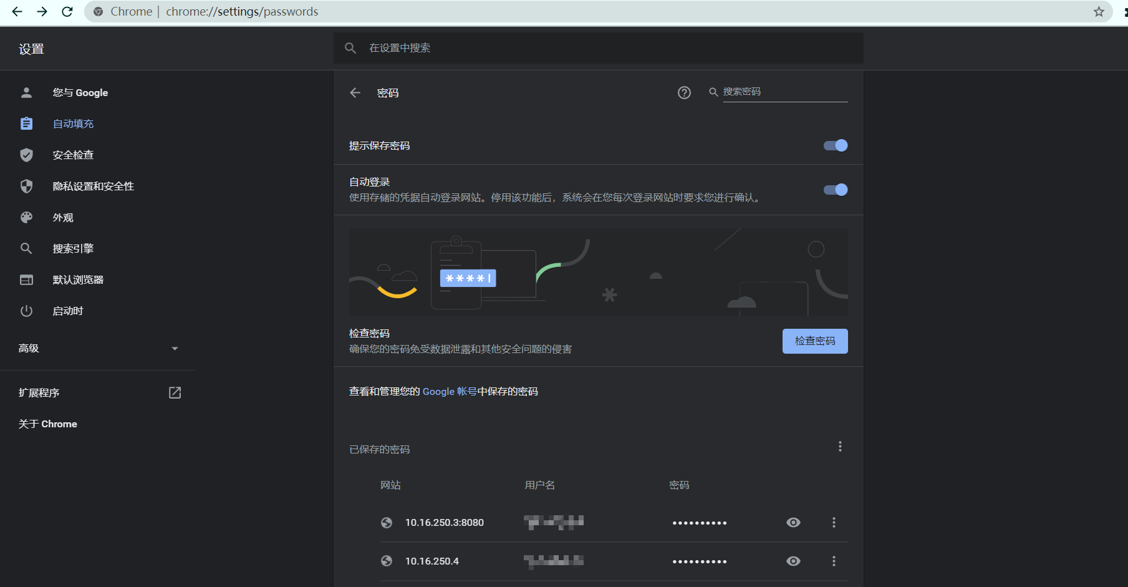Screen dimensions: 1128x587
Task: Open the help icon on 密码 page
Action: pyautogui.click(x=684, y=92)
